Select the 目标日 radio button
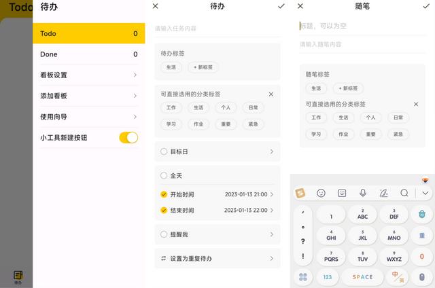435x288 pixels. point(164,151)
